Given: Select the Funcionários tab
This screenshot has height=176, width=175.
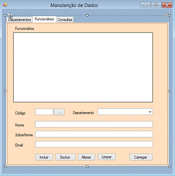Looking at the screenshot, I should pyautogui.click(x=44, y=19).
